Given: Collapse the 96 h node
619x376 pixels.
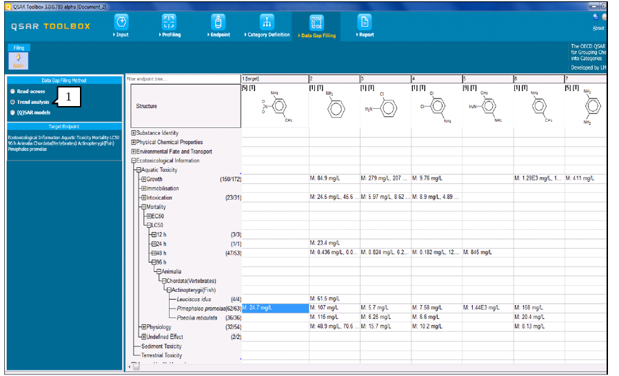Looking at the screenshot, I should coord(154,262).
